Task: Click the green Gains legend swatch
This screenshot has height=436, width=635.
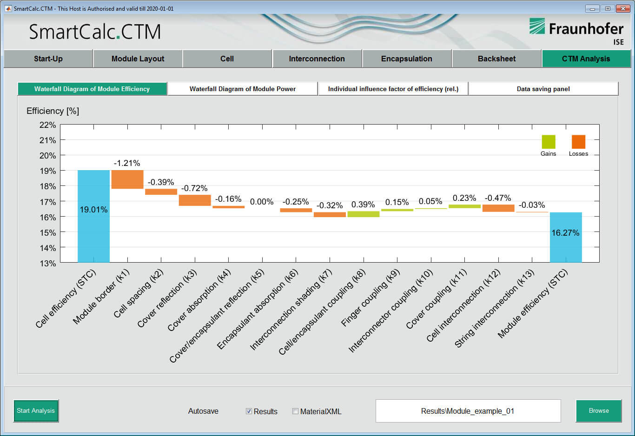Action: point(549,142)
